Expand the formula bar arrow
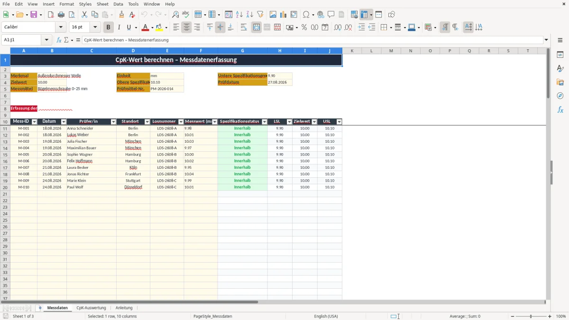This screenshot has height=320, width=569. [x=546, y=40]
